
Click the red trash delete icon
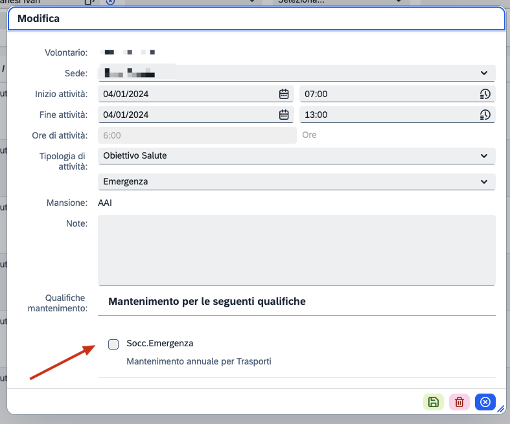point(459,402)
